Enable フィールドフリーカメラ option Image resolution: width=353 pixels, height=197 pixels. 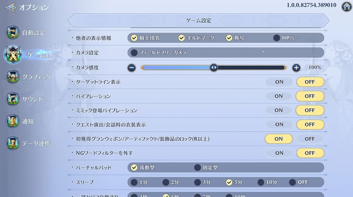coord(134,52)
